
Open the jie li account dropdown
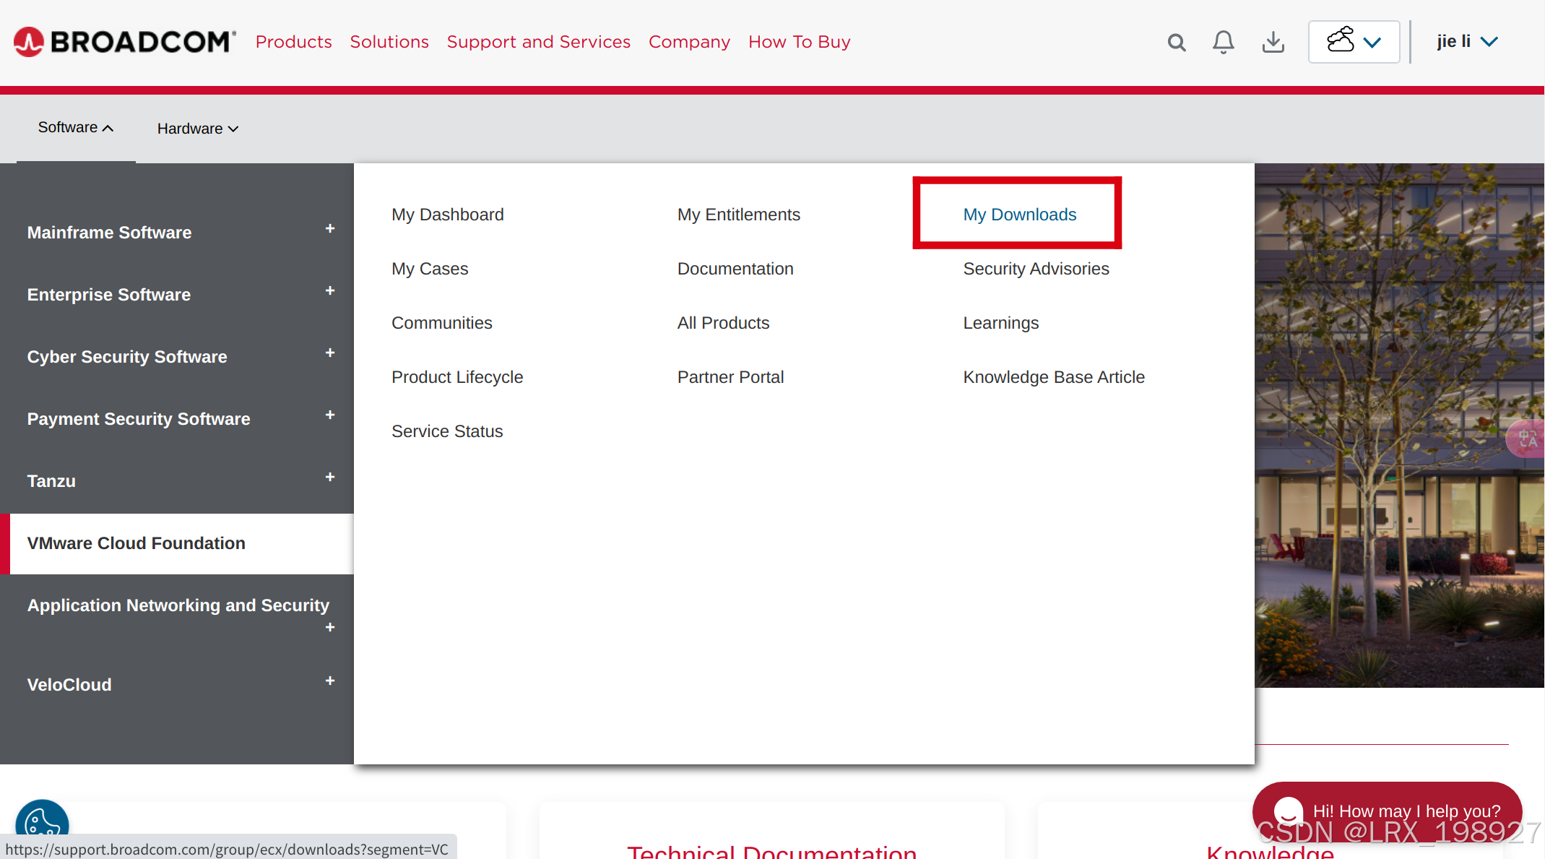1466,42
